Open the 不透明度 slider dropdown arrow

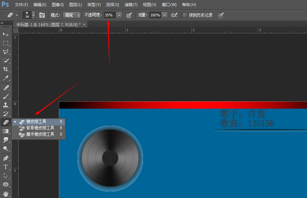(119, 15)
